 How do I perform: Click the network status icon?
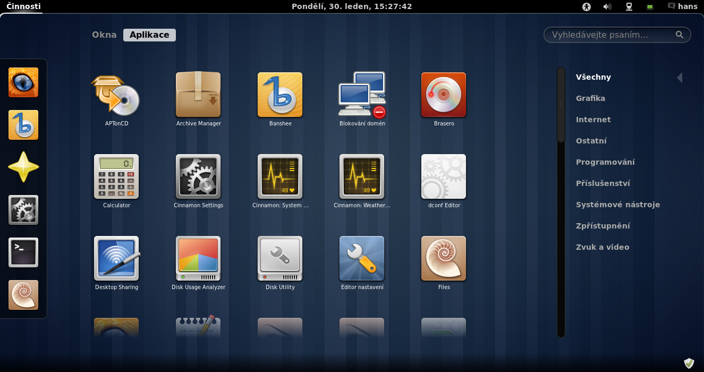(x=629, y=6)
